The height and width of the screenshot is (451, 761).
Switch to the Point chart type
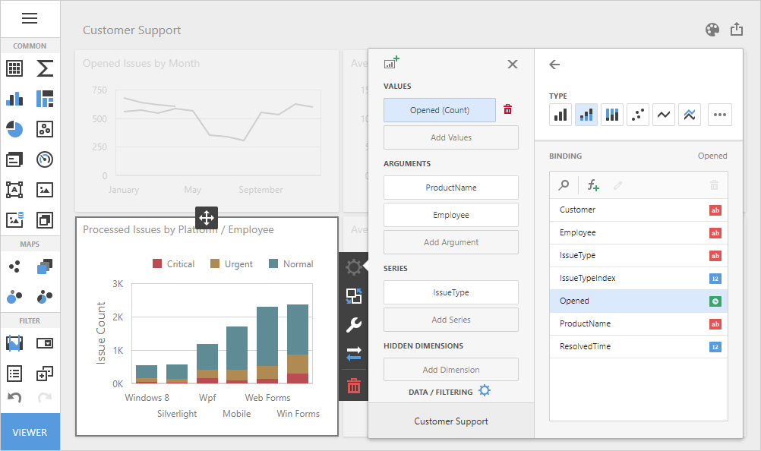click(x=638, y=114)
